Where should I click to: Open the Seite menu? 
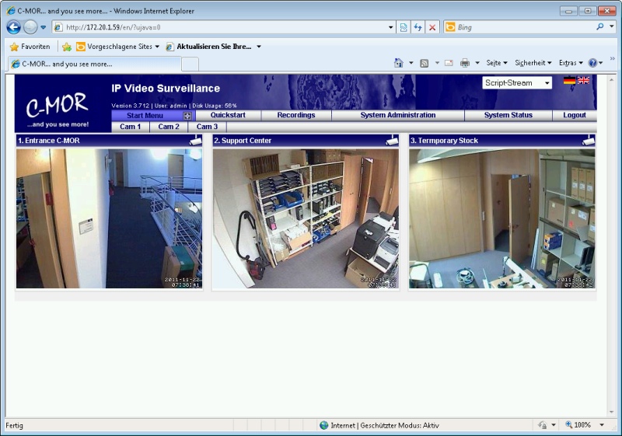click(497, 63)
